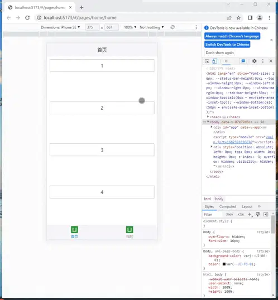Go forward with the browser forward arrow
The height and width of the screenshot is (300, 278).
pyautogui.click(x=18, y=18)
